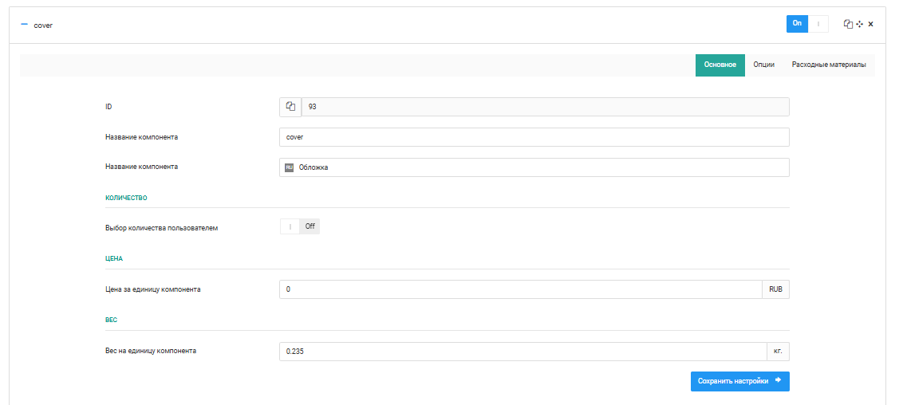Click the ID field showing 93
903x405 pixels.
click(x=546, y=107)
